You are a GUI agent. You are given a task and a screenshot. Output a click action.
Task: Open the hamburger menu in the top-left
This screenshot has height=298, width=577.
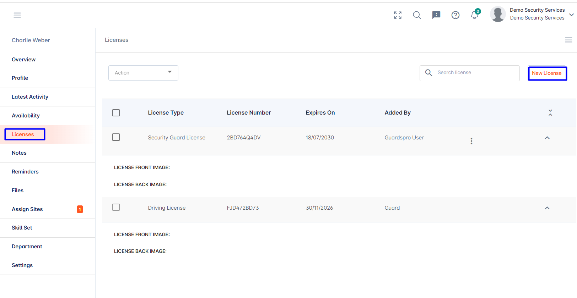point(17,15)
